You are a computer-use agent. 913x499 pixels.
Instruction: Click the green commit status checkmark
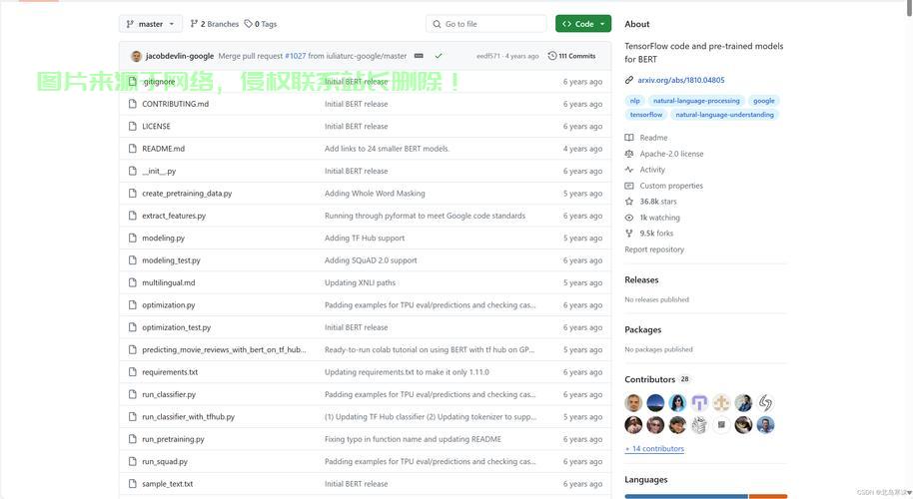[x=439, y=56]
